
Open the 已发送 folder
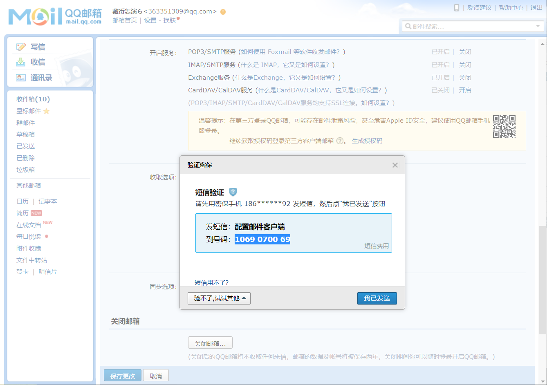pos(26,146)
